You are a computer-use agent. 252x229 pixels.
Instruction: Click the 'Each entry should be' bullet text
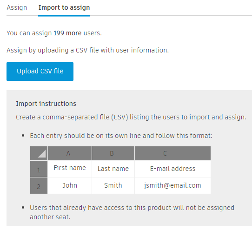click(121, 136)
